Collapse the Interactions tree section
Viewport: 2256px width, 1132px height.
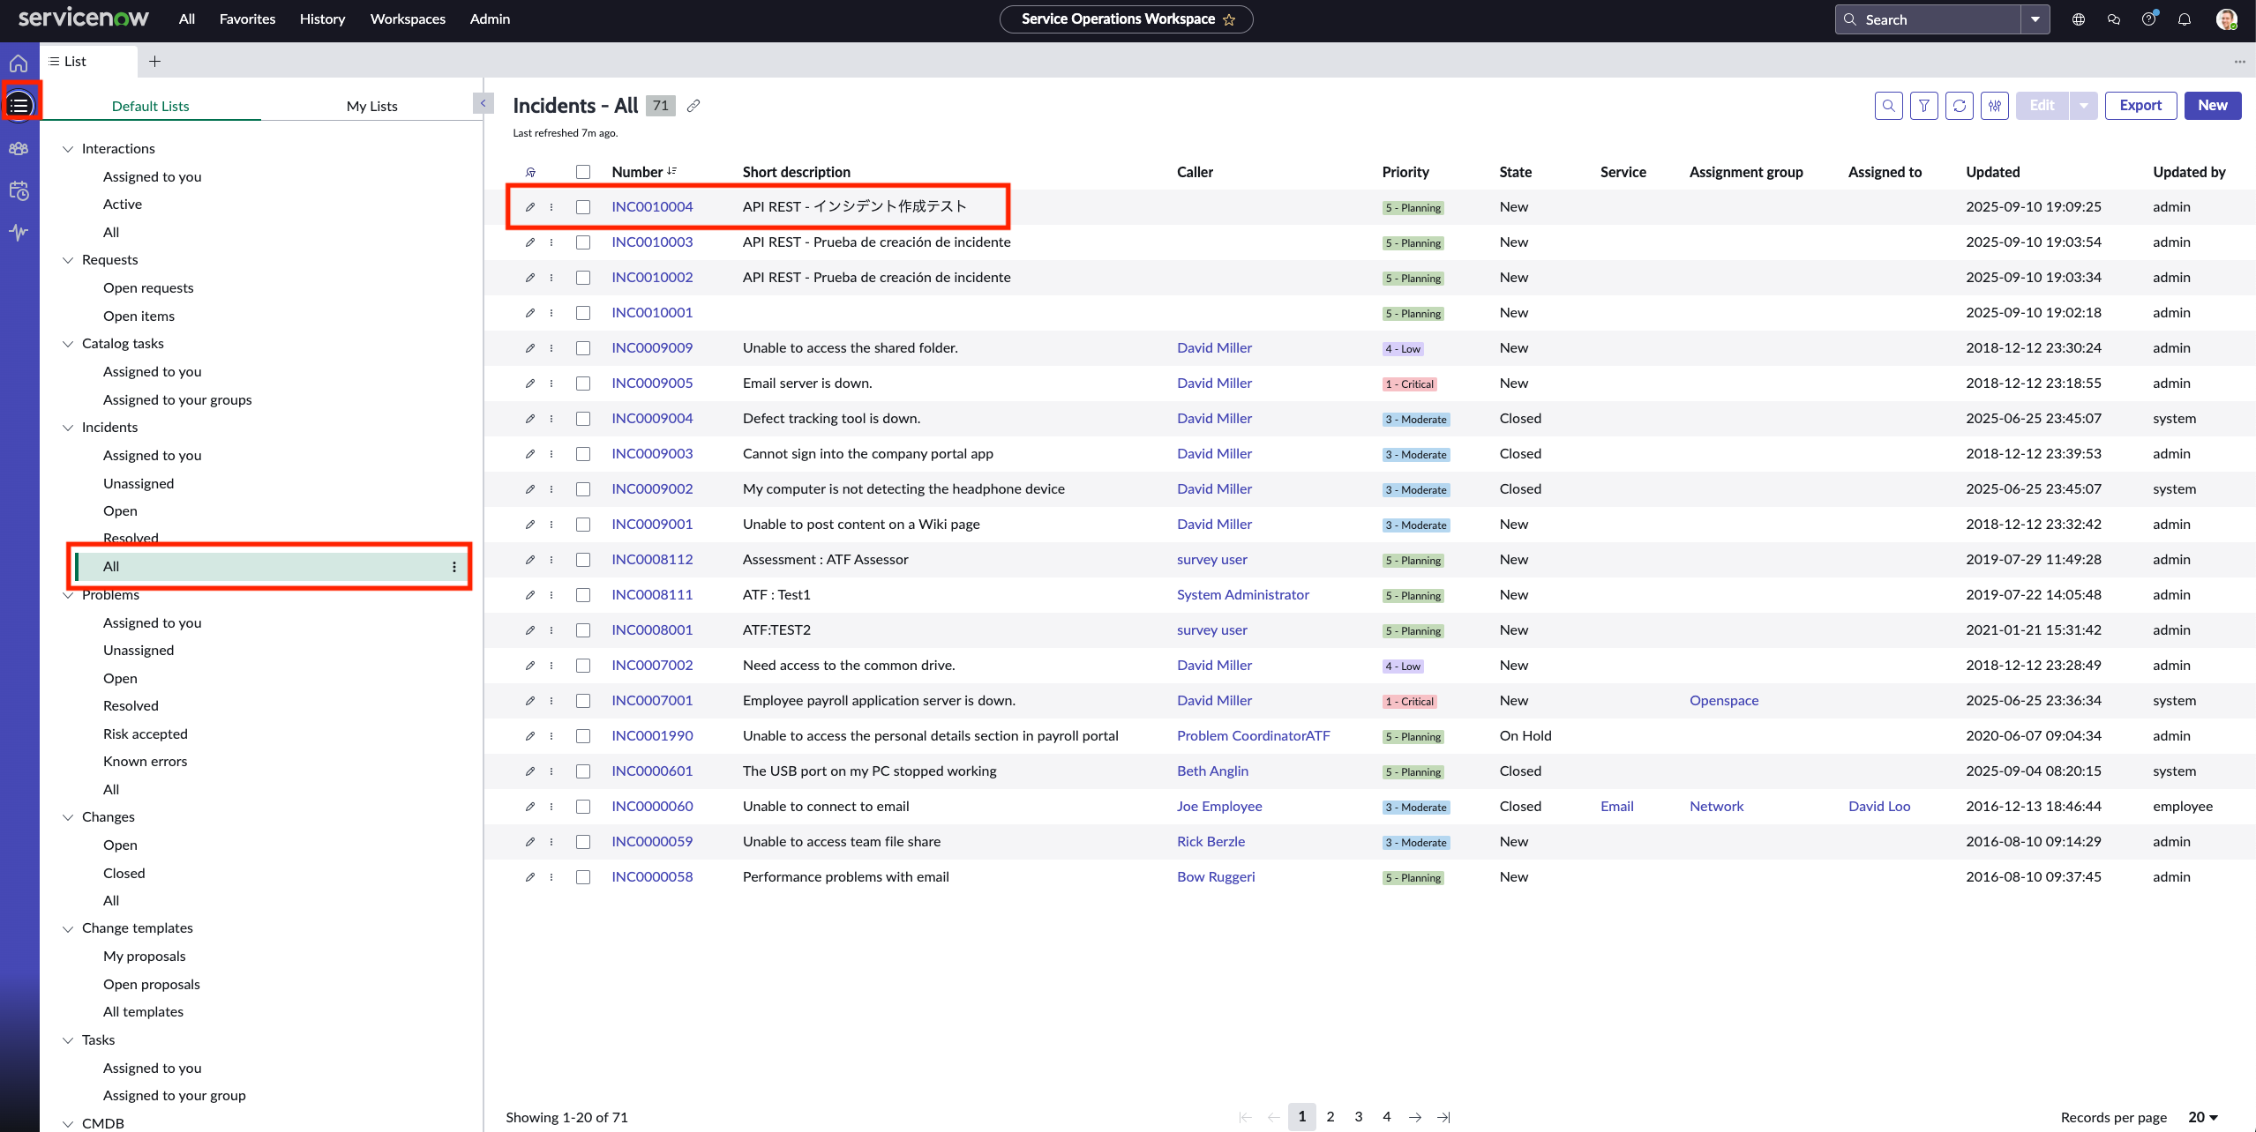68,149
